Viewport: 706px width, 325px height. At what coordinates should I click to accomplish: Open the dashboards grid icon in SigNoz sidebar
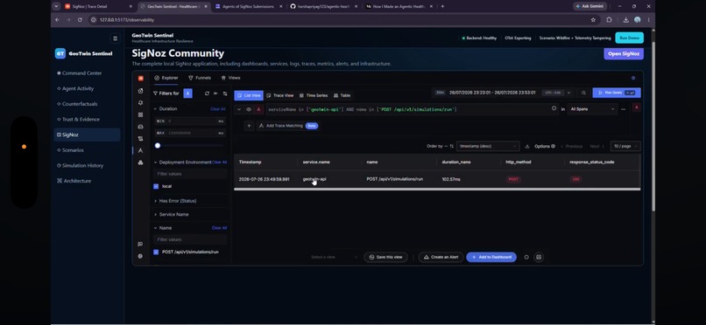pos(140,115)
